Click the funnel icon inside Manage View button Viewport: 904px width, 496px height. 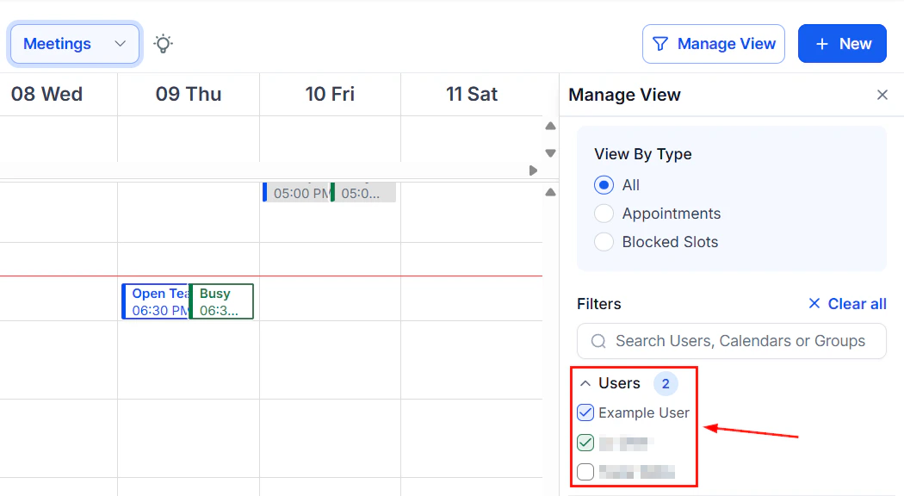click(x=661, y=43)
